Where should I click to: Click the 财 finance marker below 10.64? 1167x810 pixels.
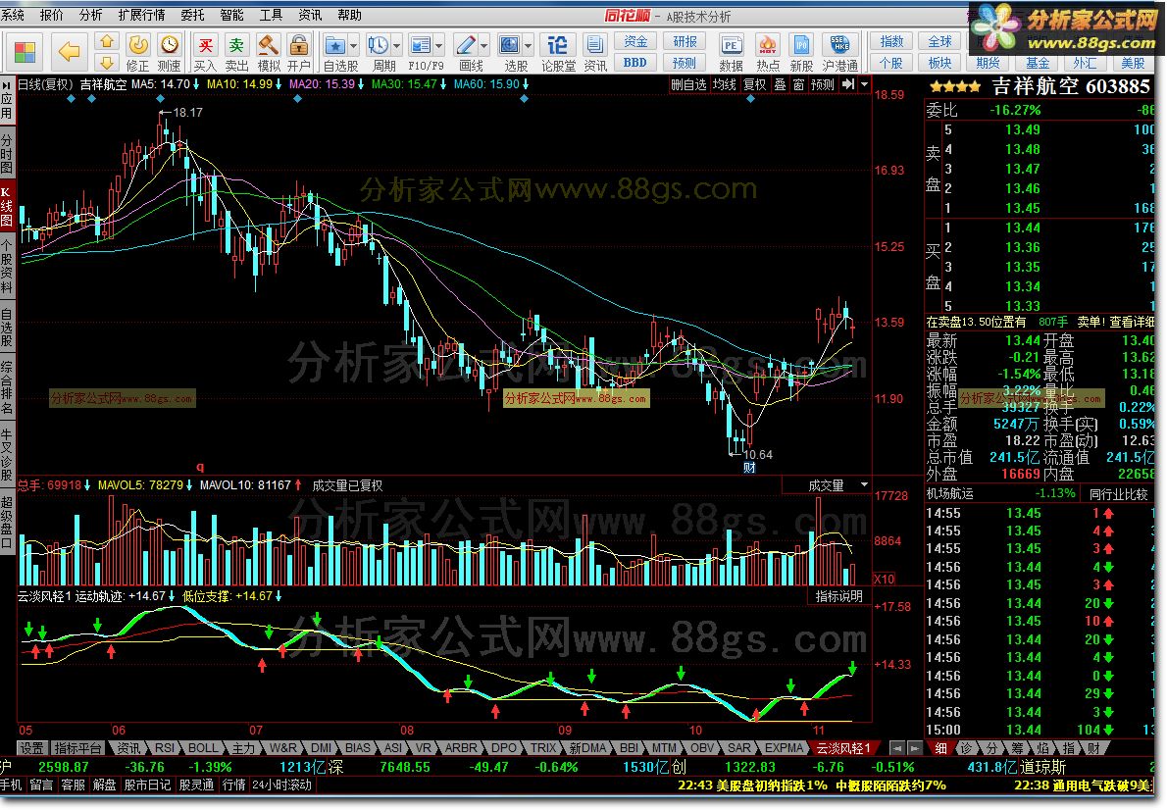pyautogui.click(x=749, y=468)
